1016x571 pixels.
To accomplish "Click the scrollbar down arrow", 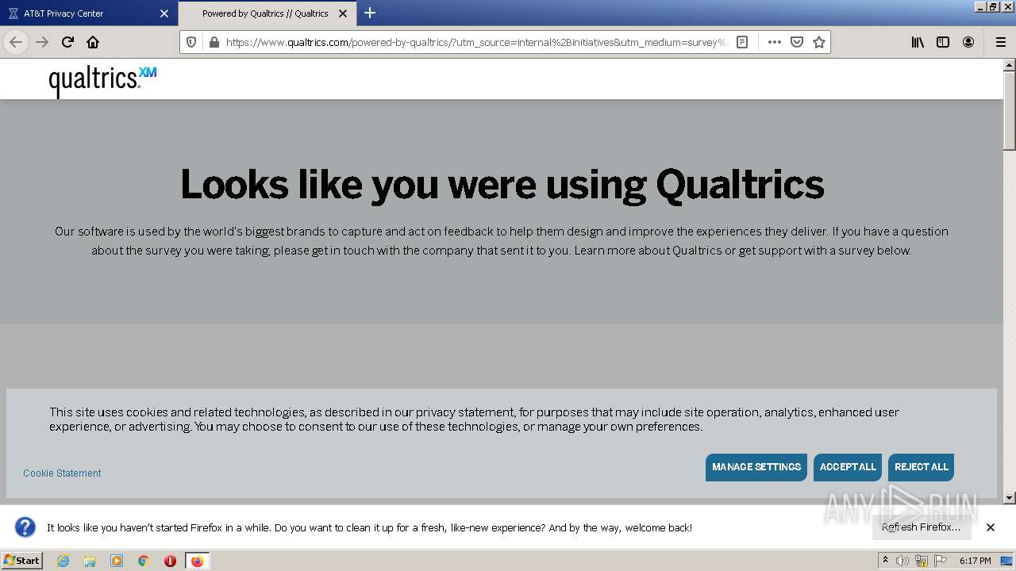I will (x=1010, y=498).
